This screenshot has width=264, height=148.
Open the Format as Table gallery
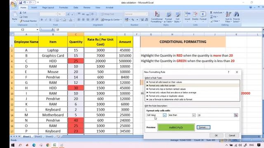pyautogui.click(x=168, y=17)
